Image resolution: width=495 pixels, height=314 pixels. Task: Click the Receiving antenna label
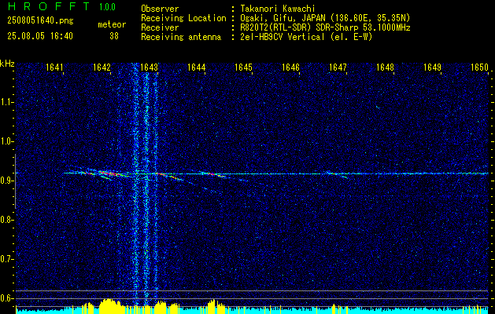tap(181, 37)
